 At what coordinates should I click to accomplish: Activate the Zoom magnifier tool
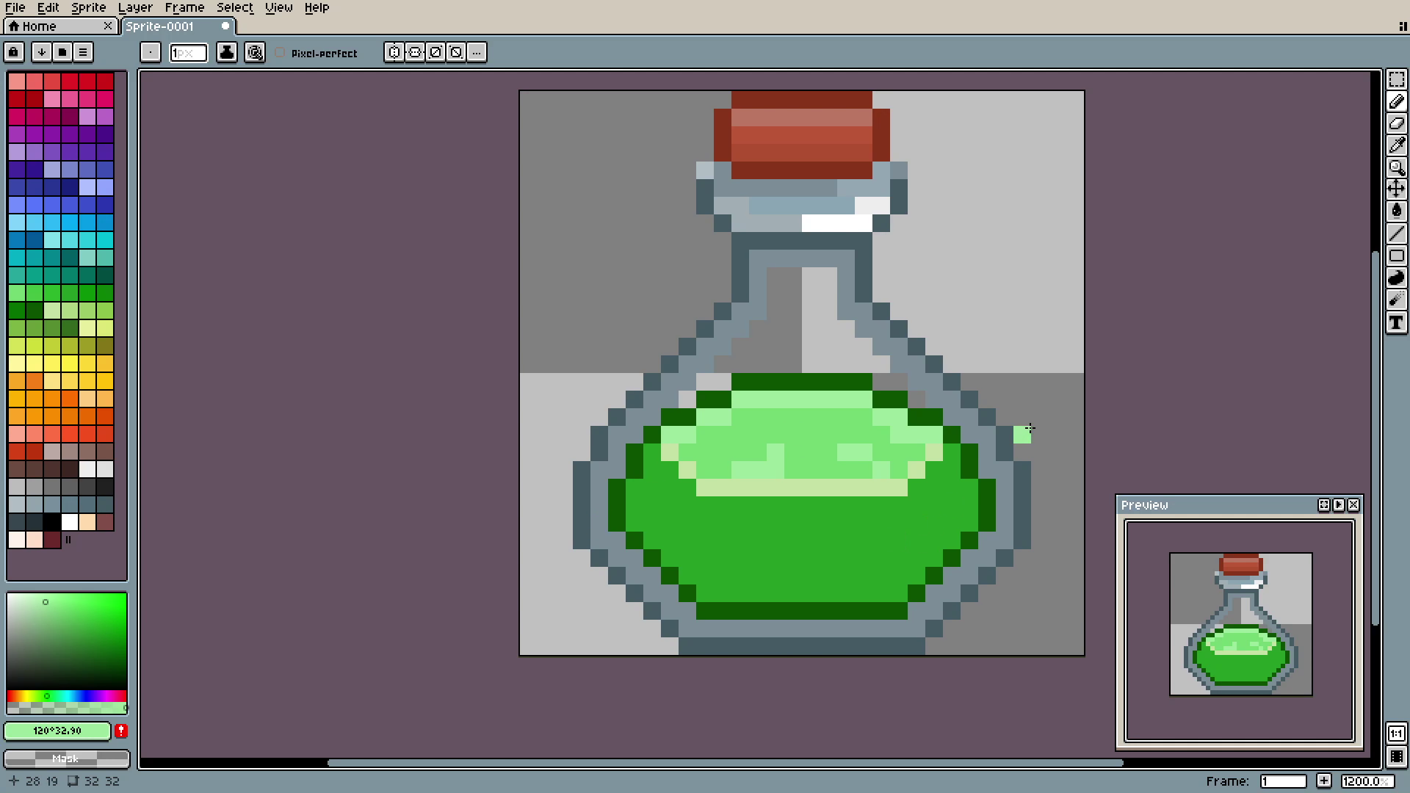pos(1396,167)
